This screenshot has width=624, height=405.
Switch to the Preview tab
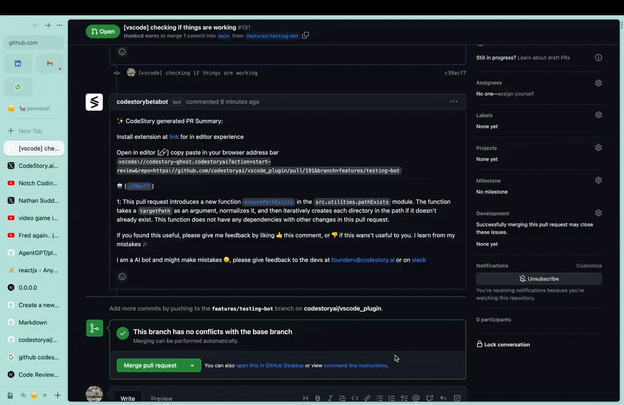(162, 398)
